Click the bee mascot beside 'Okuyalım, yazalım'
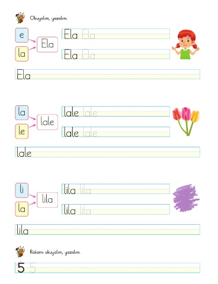The width and height of the screenshot is (218, 284). click(20, 18)
